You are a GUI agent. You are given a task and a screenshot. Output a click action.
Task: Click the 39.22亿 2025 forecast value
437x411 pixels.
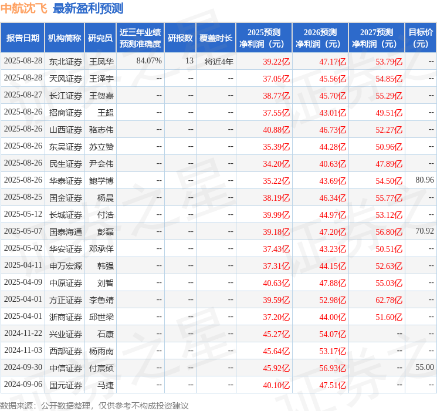(x=276, y=62)
